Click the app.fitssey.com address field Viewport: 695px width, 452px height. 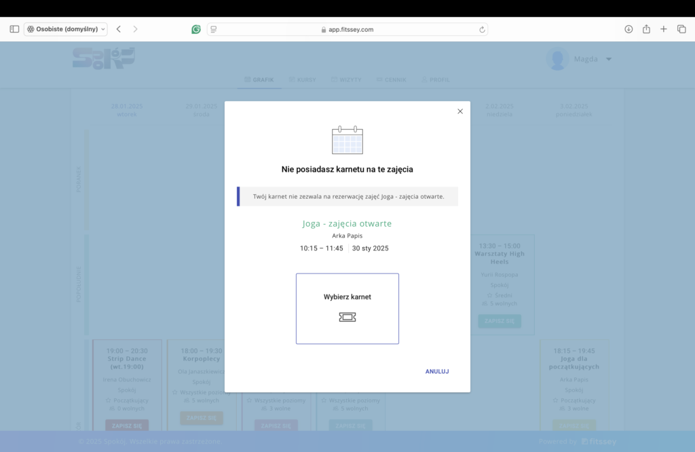347,29
